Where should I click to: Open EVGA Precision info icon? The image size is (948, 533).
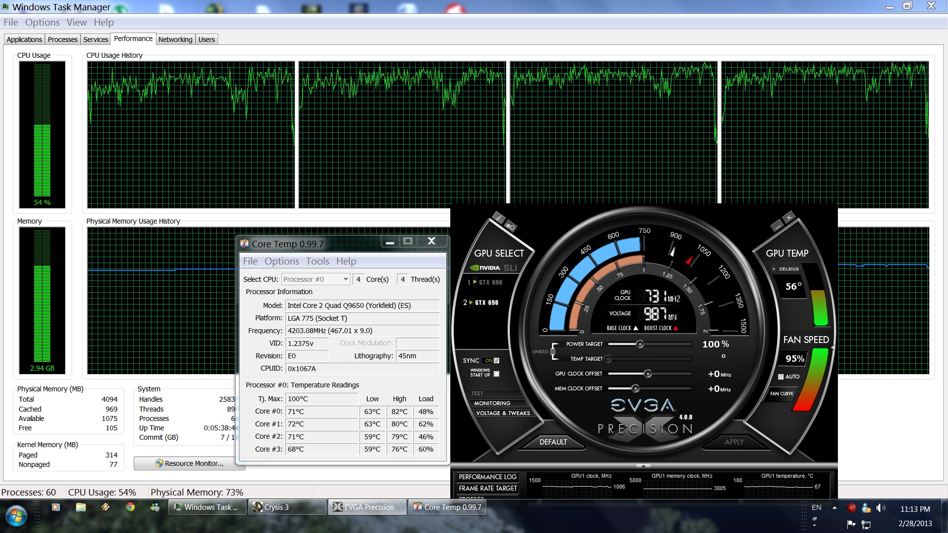click(498, 218)
